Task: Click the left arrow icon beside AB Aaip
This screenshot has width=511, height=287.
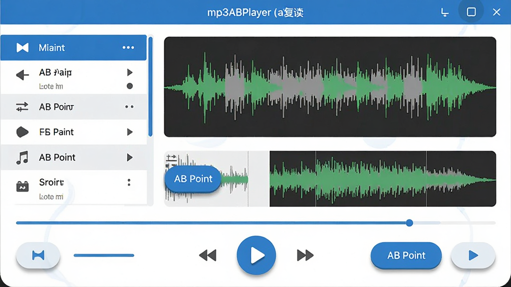Action: click(x=22, y=75)
